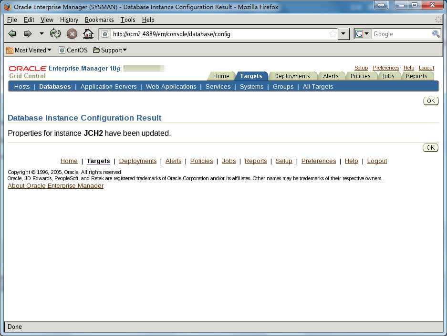Click the footer Deployments link

138,161
